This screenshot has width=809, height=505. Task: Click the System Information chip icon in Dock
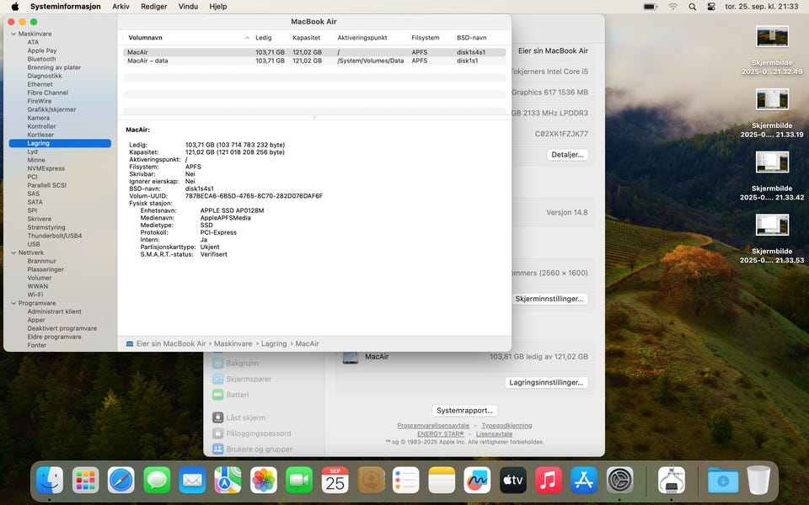tap(672, 481)
